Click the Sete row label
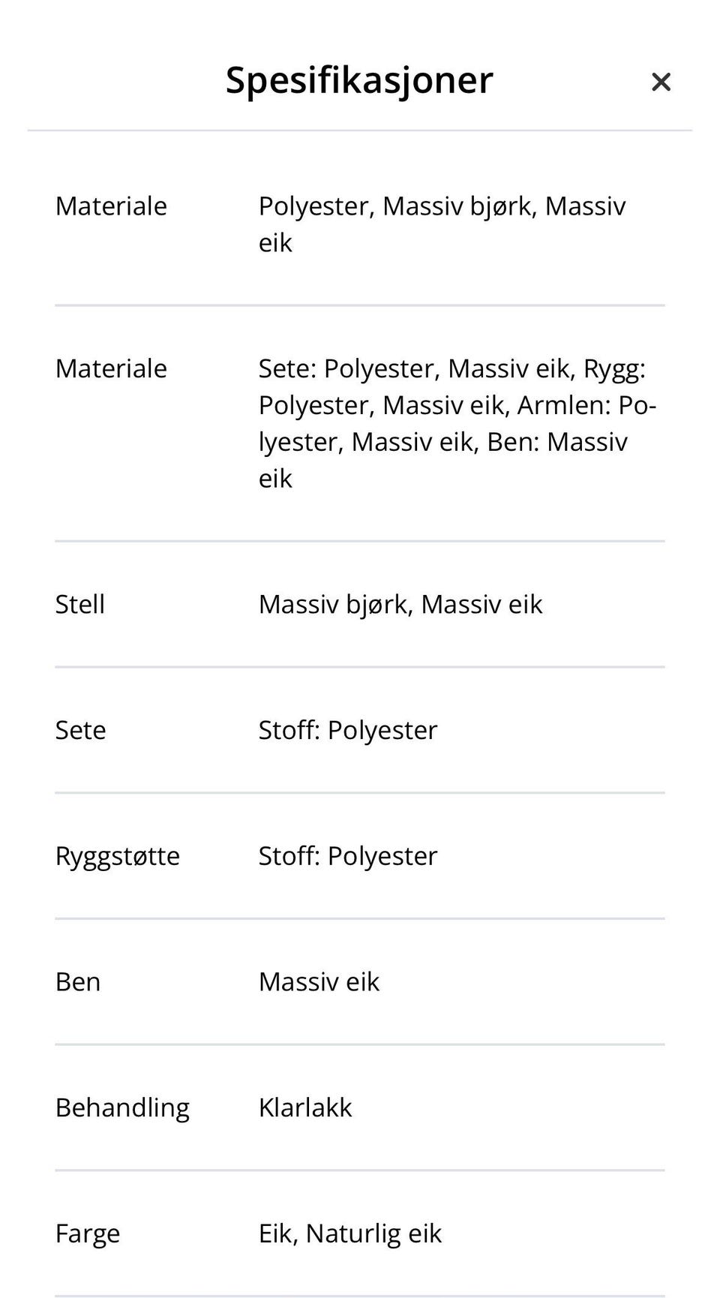 coord(80,731)
